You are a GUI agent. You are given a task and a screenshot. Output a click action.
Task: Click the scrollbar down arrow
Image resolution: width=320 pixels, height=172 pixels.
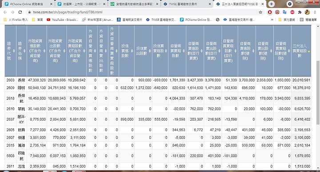pyautogui.click(x=318, y=168)
